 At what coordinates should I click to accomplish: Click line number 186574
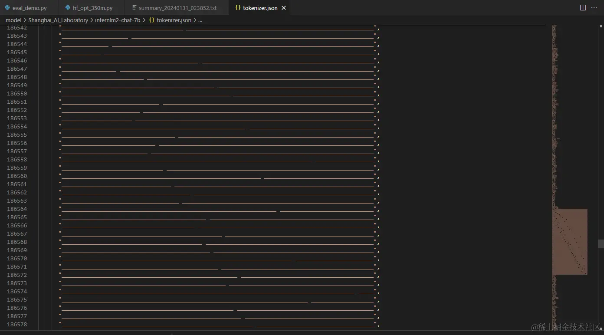coord(17,292)
